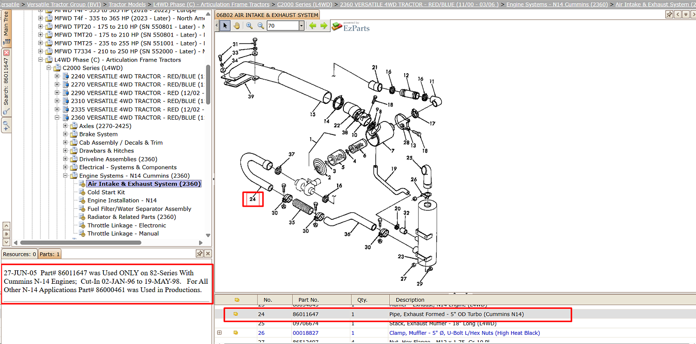
Task: Sort parts by Qty. column header
Action: (370, 300)
